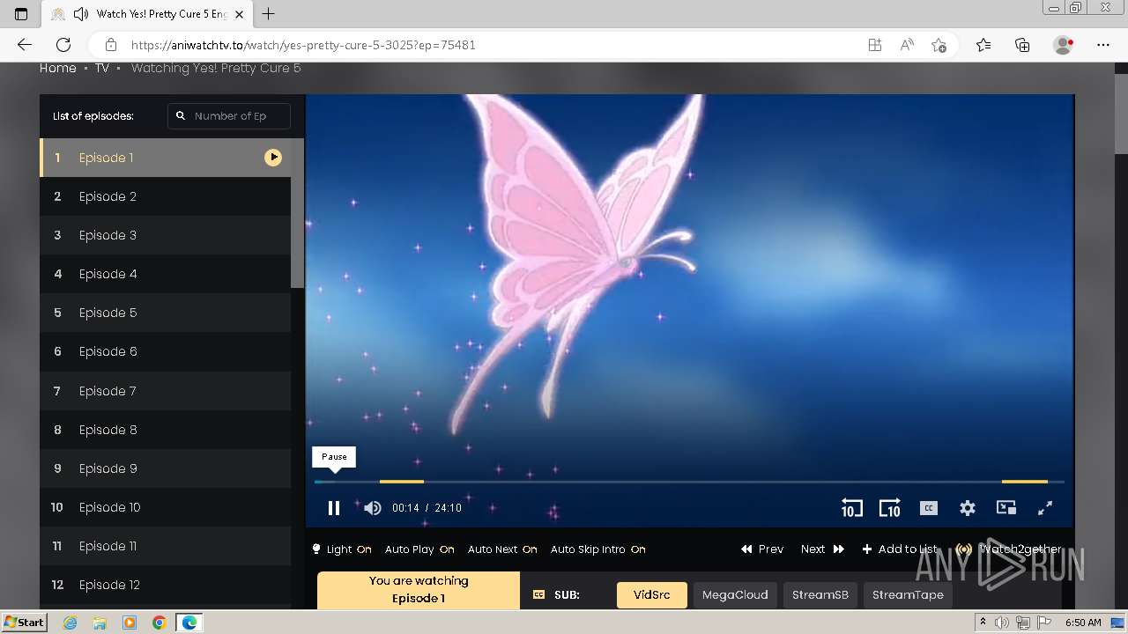Viewport: 1128px width, 634px height.
Task: Open Read aloud icon in address bar
Action: click(x=907, y=45)
